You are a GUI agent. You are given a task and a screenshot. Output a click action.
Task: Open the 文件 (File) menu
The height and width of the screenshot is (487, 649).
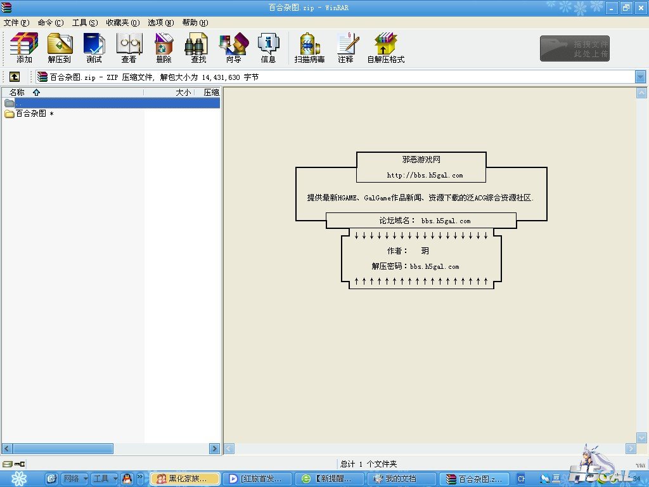16,23
